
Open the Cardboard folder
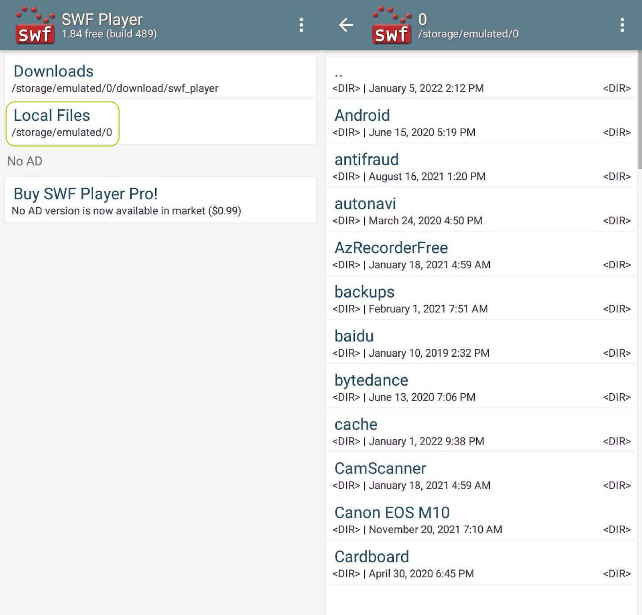pyautogui.click(x=481, y=563)
